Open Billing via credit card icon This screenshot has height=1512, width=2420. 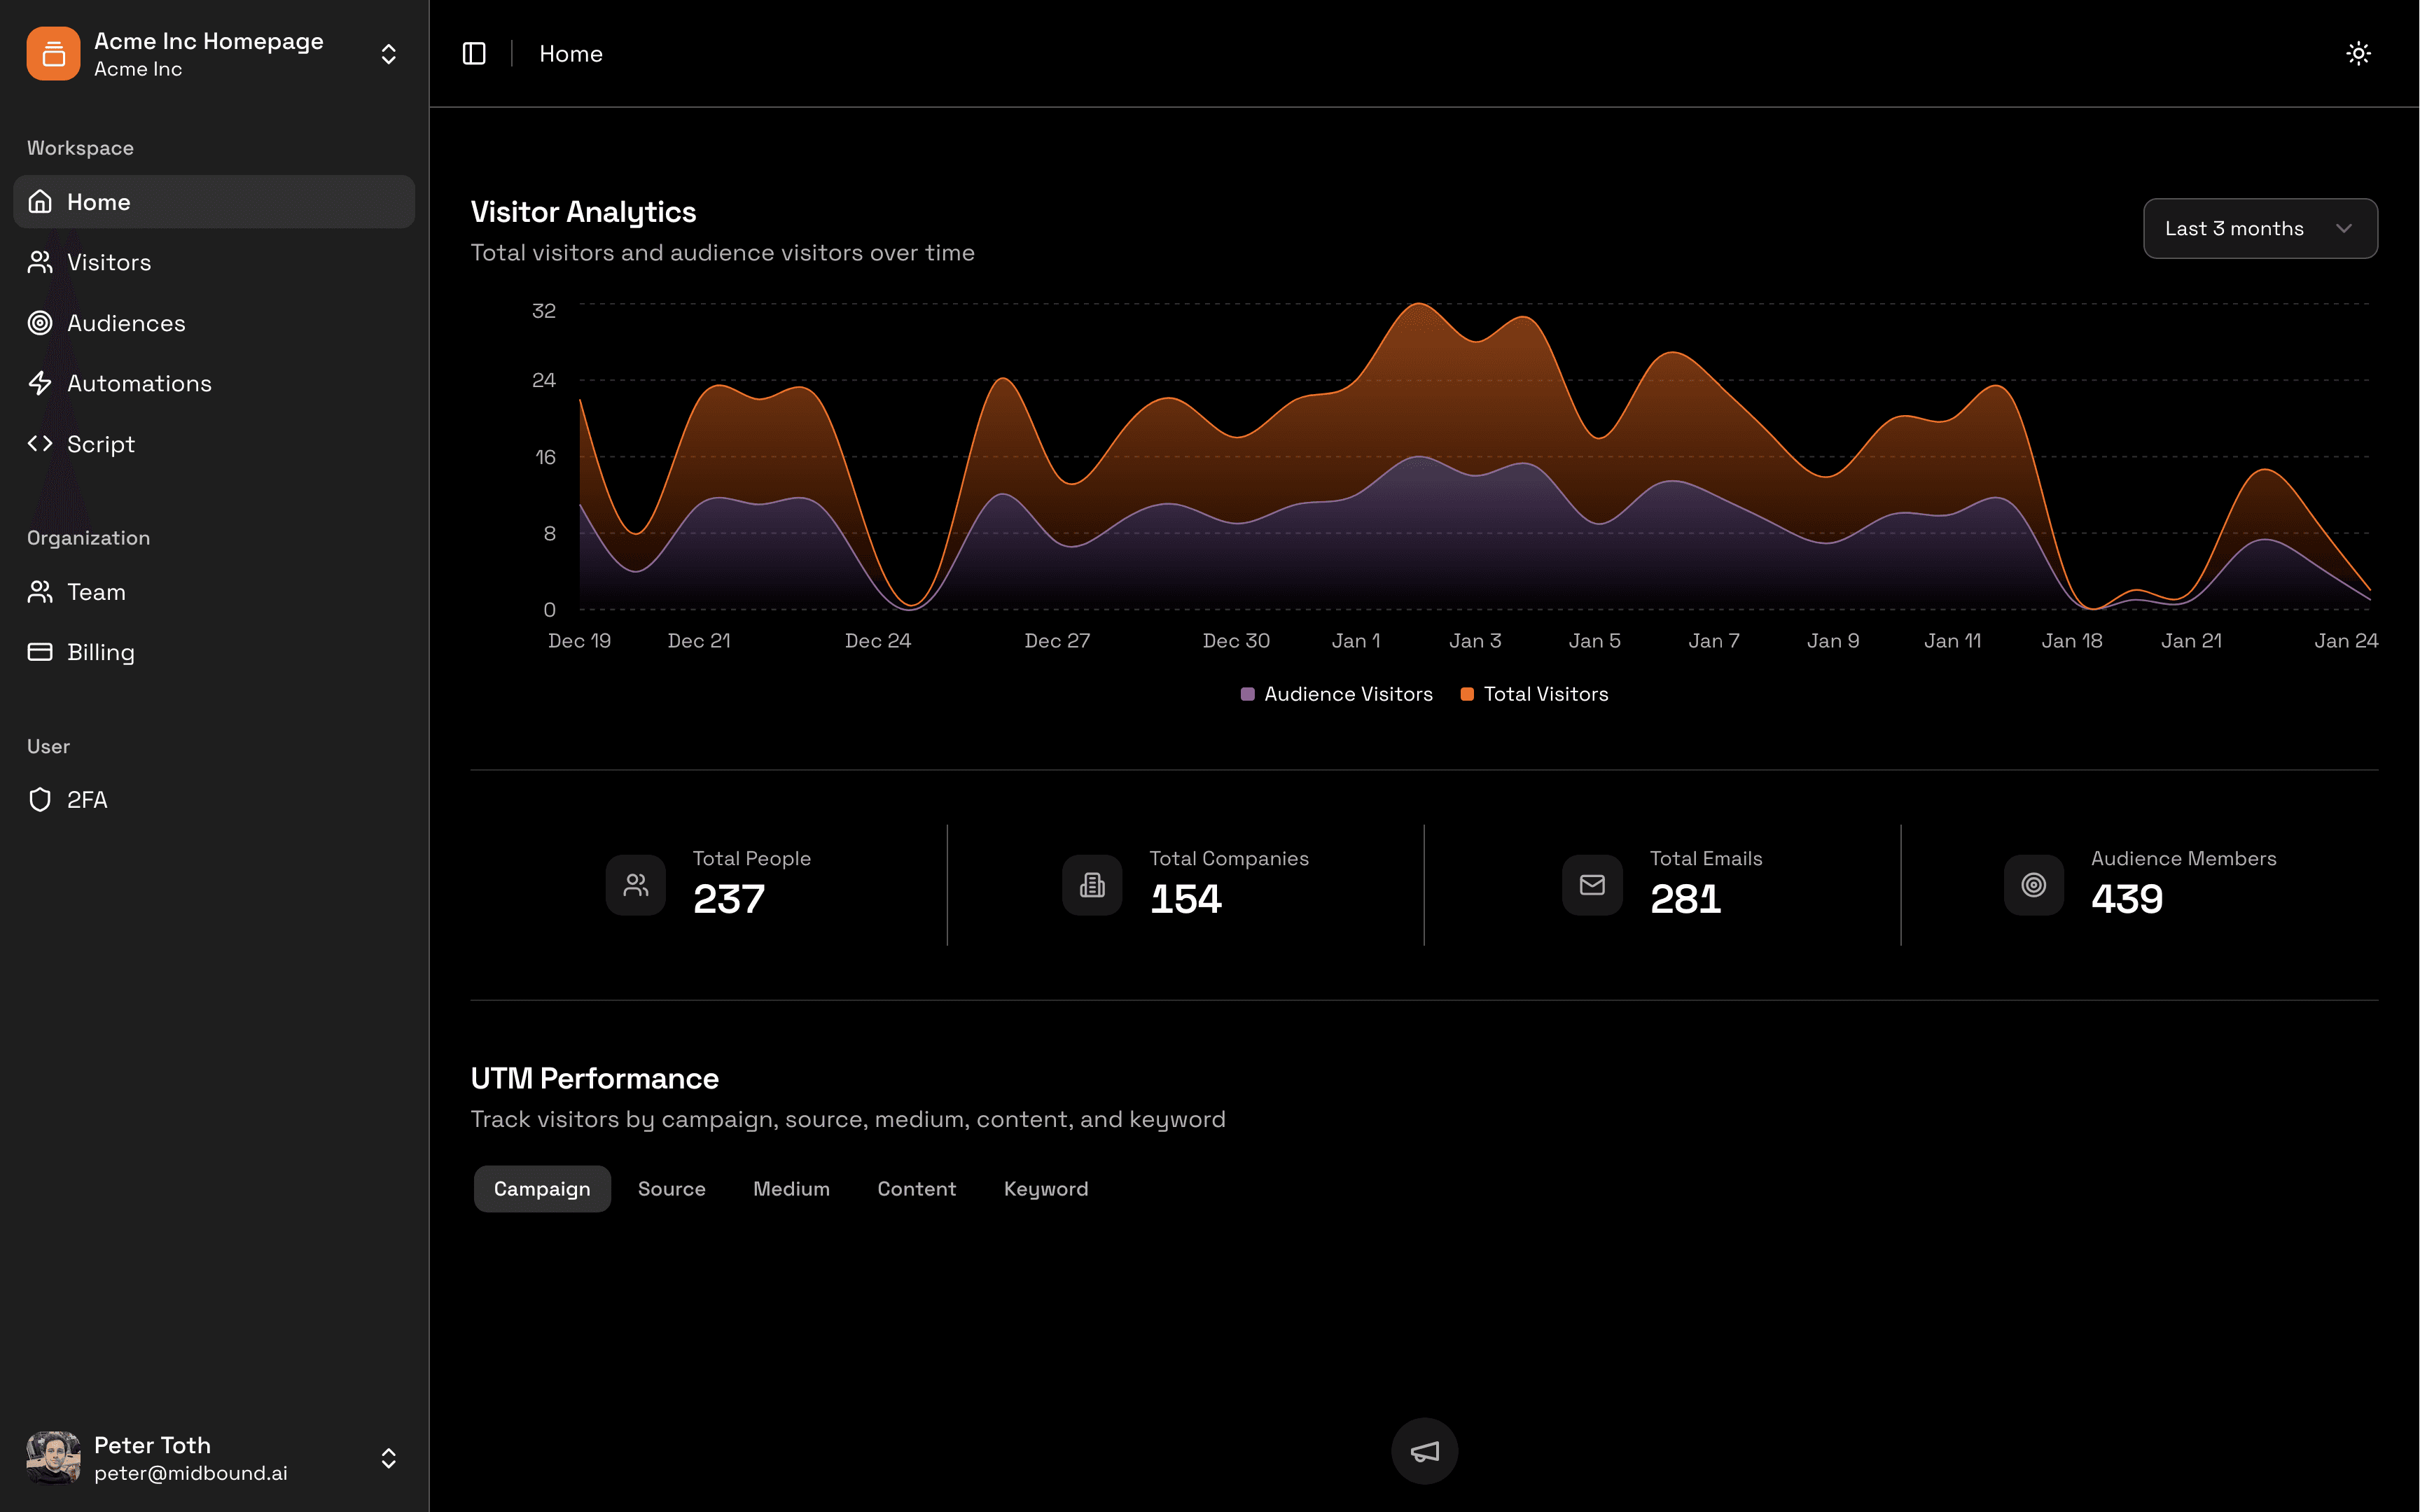click(x=40, y=652)
